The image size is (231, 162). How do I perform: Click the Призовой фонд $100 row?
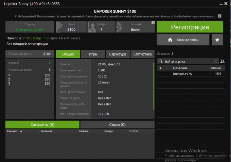30,54
